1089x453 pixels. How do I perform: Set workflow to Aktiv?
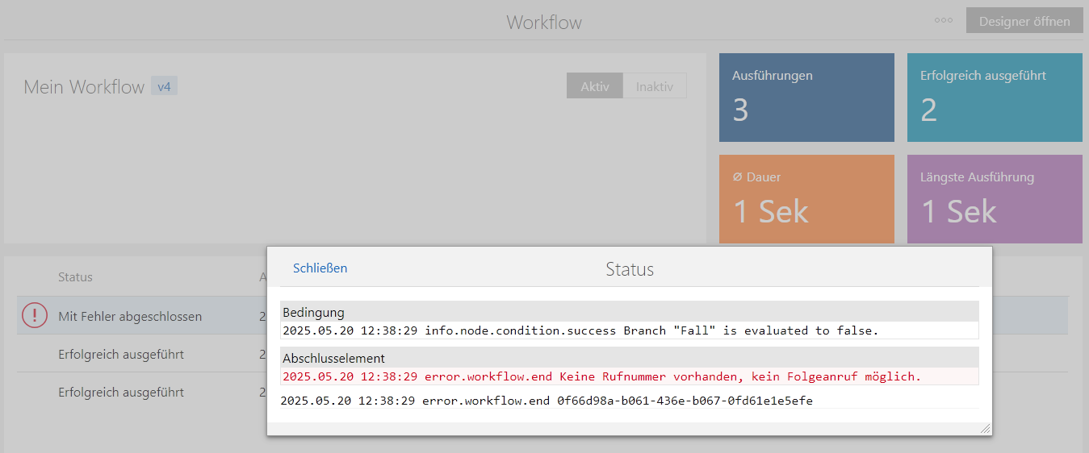[x=595, y=86]
